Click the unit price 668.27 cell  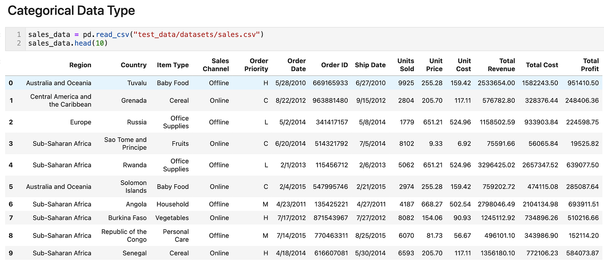tap(432, 204)
